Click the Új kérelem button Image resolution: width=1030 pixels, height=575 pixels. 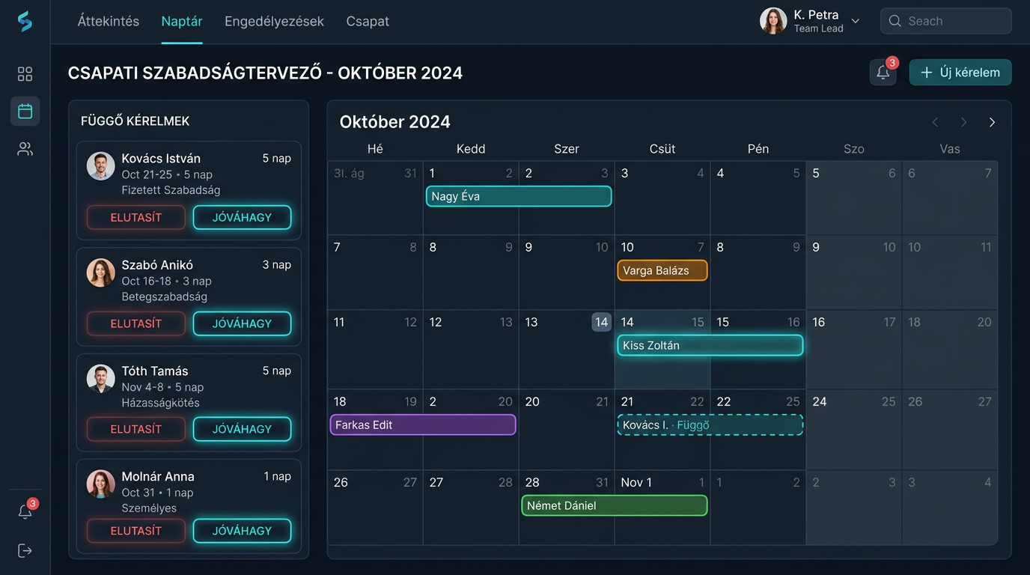click(x=960, y=73)
